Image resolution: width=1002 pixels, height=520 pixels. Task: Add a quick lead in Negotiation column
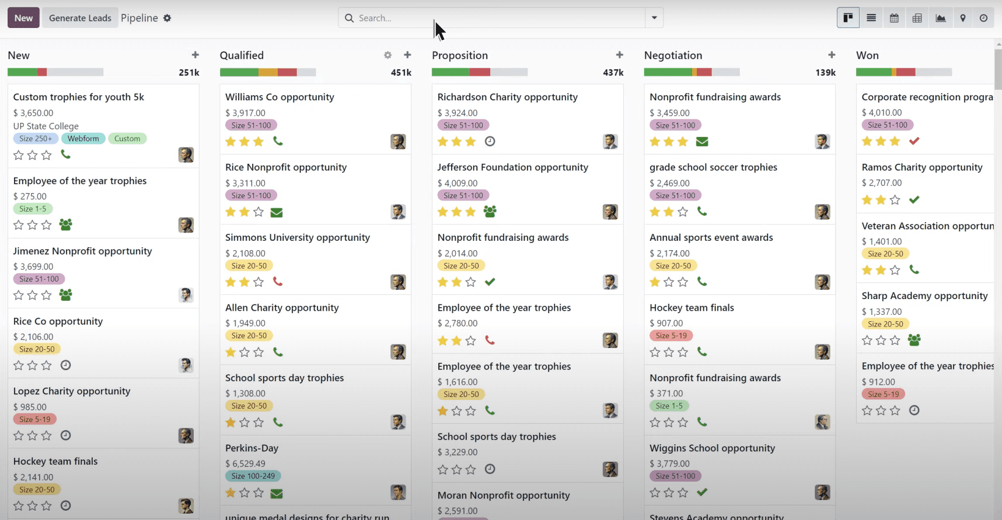(x=832, y=55)
